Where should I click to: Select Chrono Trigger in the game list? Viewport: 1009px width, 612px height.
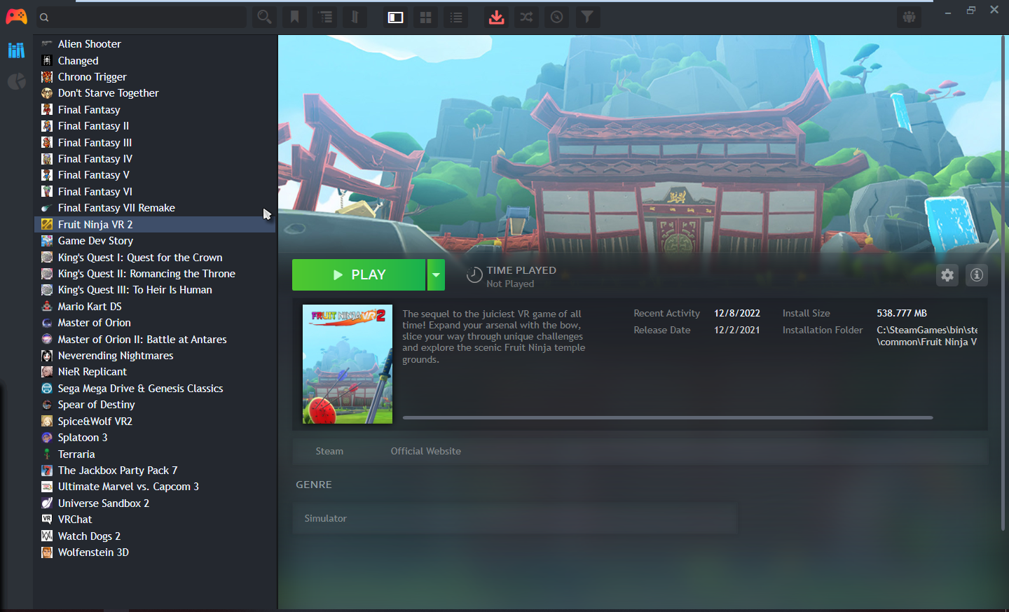pyautogui.click(x=155, y=77)
